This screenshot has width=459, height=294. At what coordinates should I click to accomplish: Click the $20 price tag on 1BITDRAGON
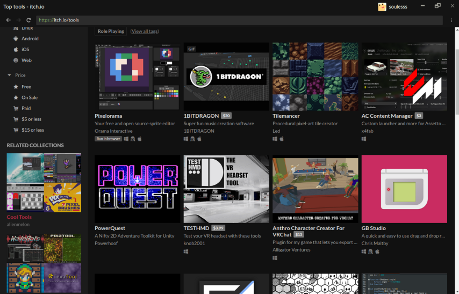point(226,116)
